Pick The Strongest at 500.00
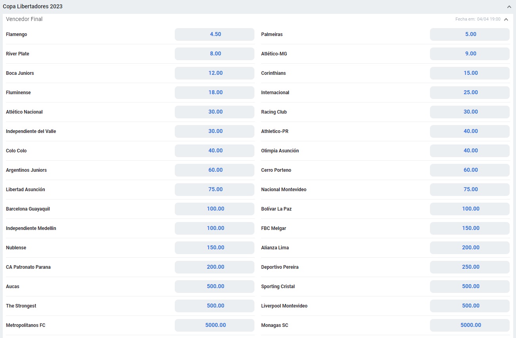 coord(214,306)
